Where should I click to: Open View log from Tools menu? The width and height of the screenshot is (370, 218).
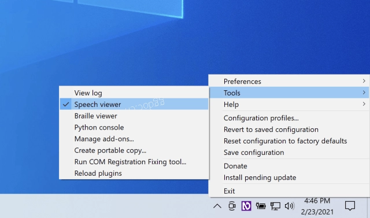pyautogui.click(x=134, y=93)
